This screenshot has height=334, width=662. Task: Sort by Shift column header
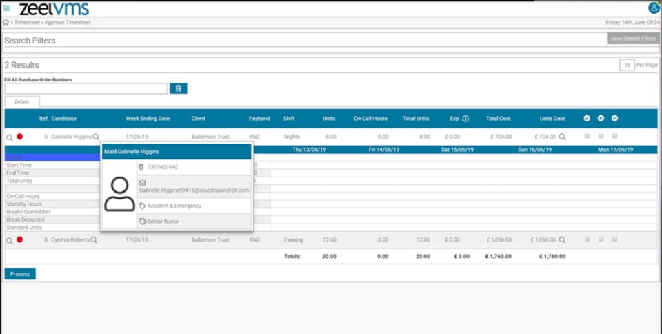click(x=289, y=119)
